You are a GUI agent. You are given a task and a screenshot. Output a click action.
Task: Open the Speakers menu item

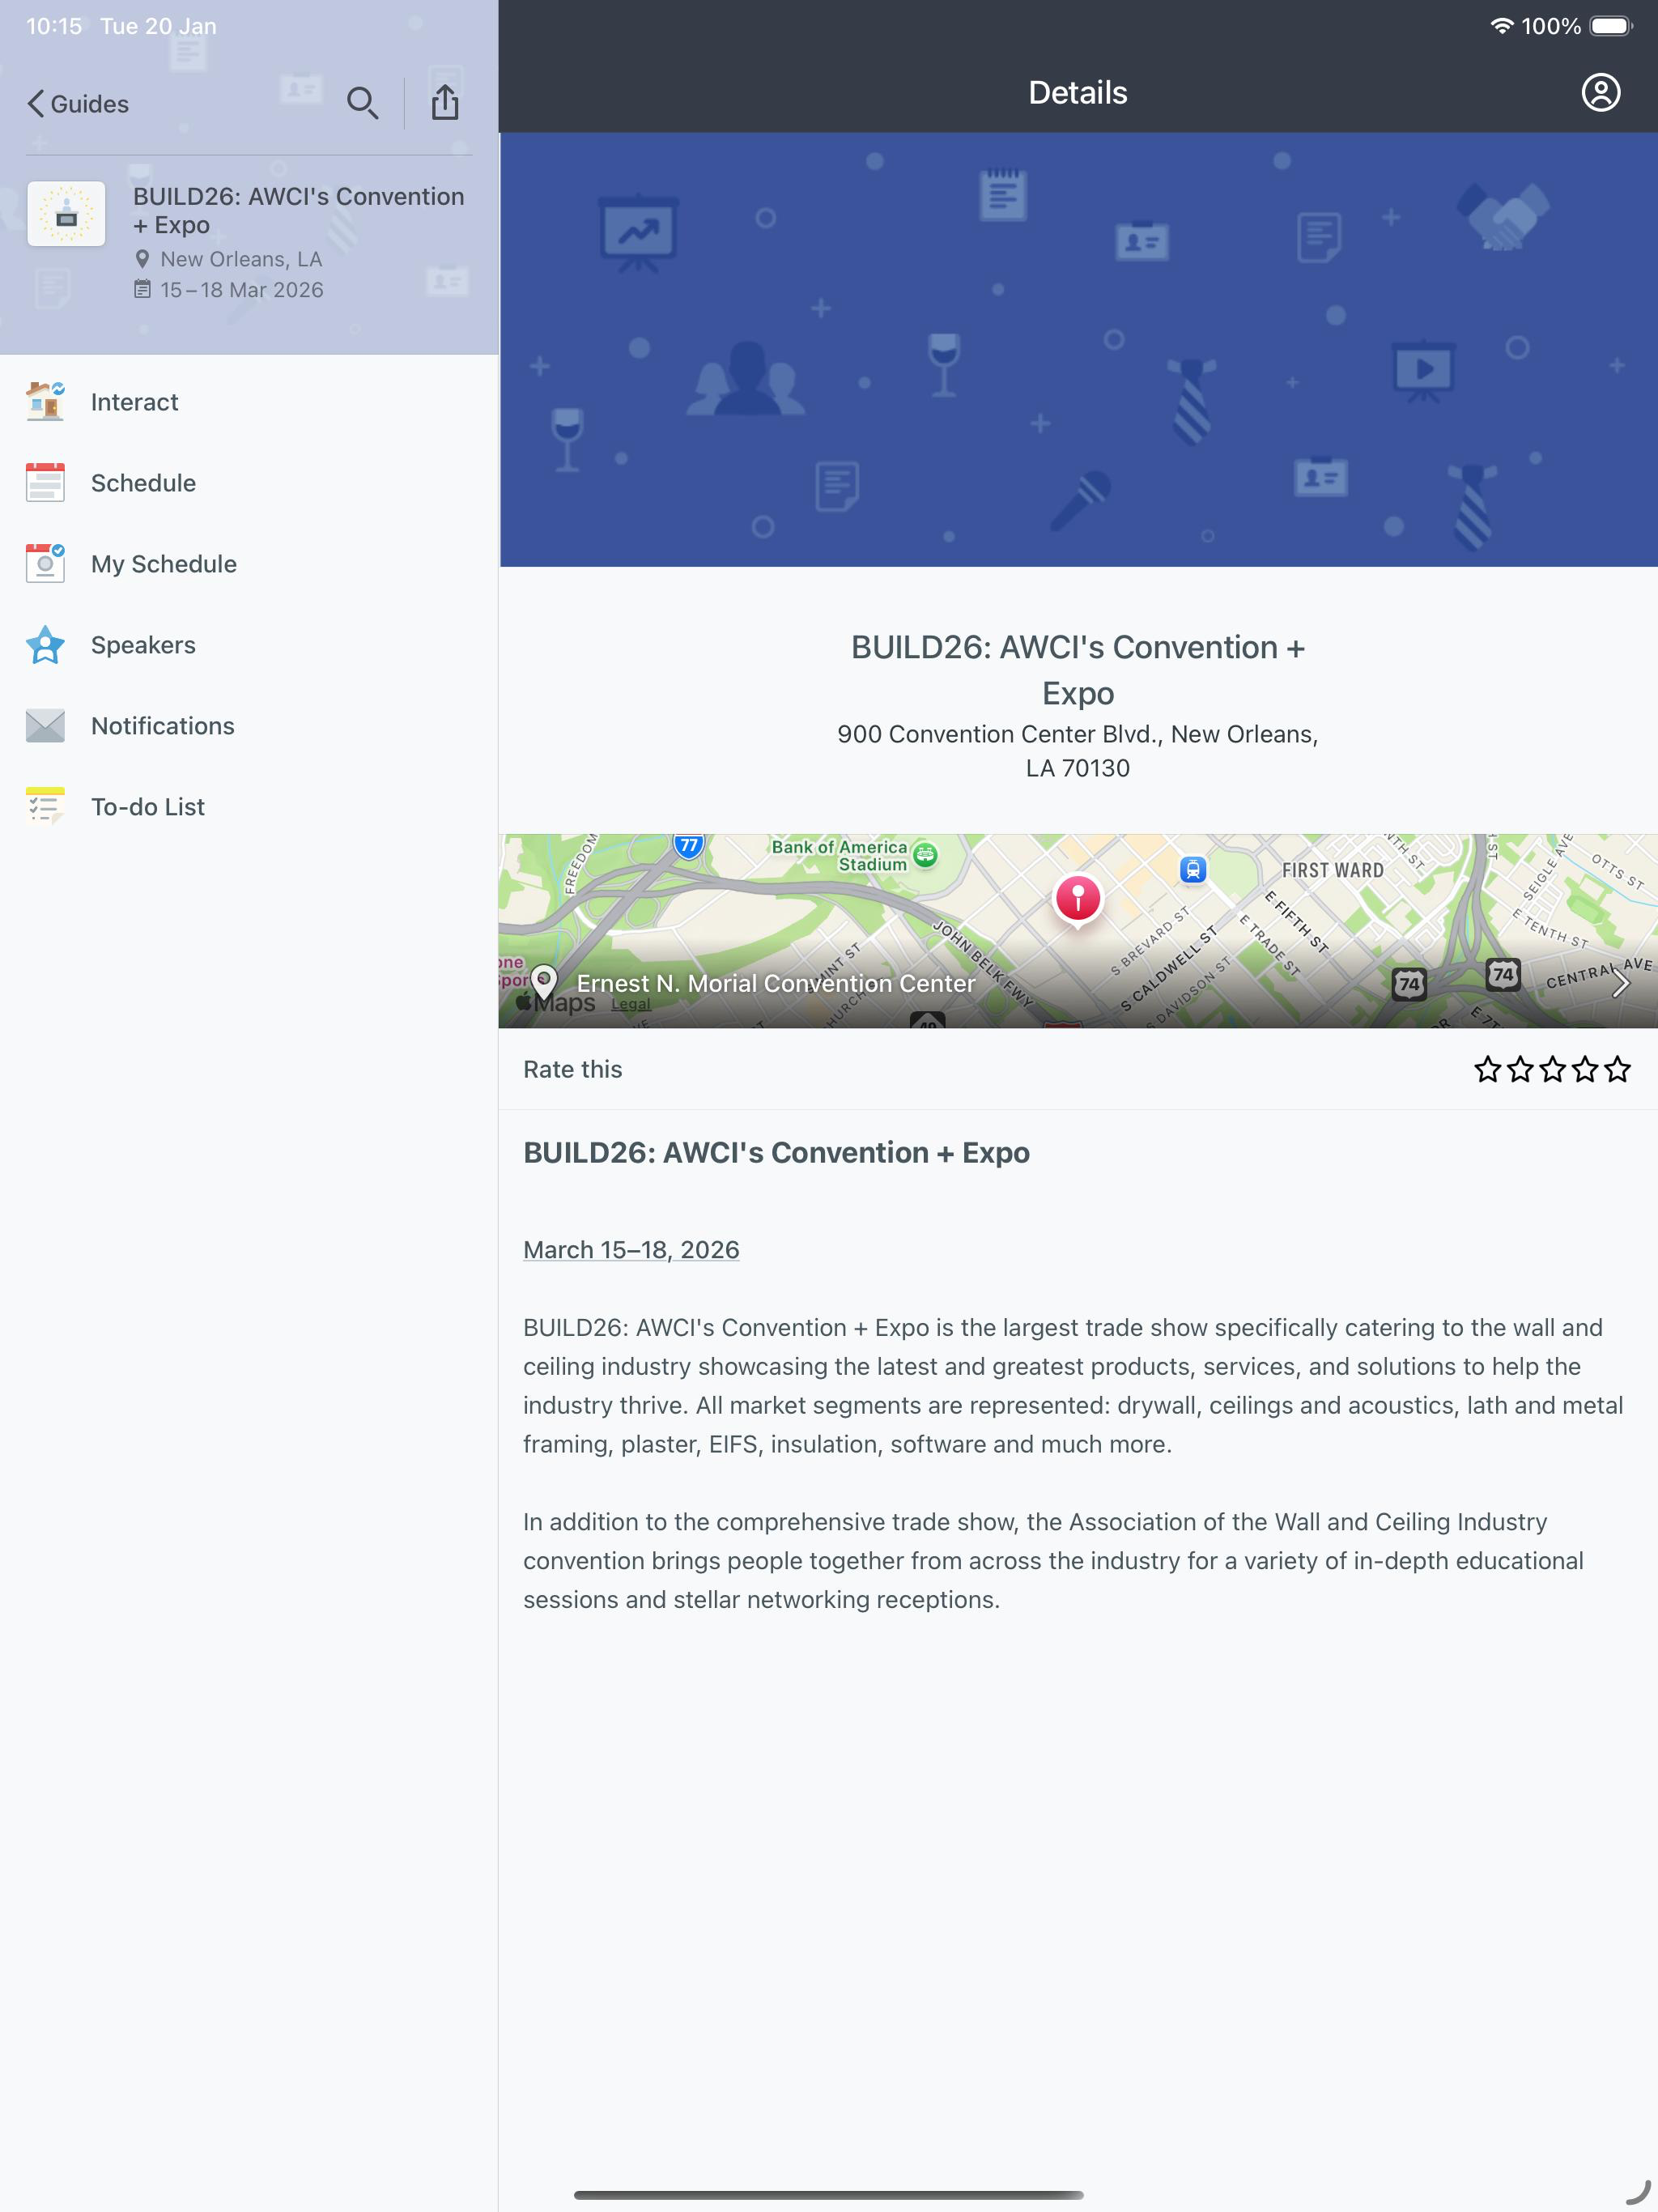pyautogui.click(x=249, y=645)
